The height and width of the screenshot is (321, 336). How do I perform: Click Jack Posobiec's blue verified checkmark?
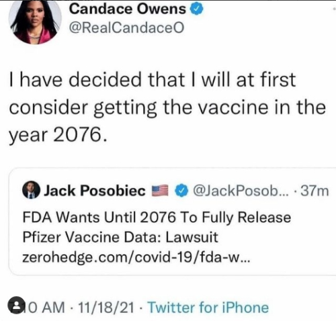(x=181, y=191)
